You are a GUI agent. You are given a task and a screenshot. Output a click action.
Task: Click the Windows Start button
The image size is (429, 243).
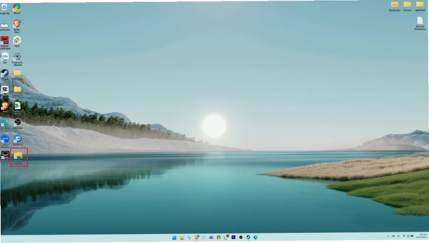point(174,237)
